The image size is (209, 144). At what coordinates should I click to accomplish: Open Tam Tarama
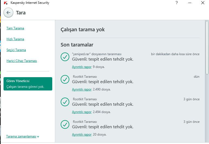coord(15,28)
